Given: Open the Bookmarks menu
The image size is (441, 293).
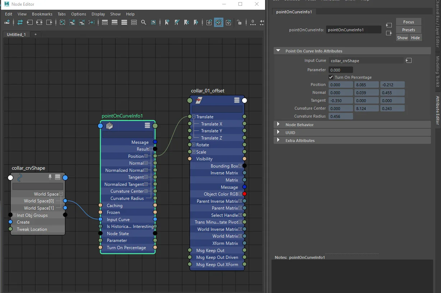Looking at the screenshot, I should [x=42, y=14].
